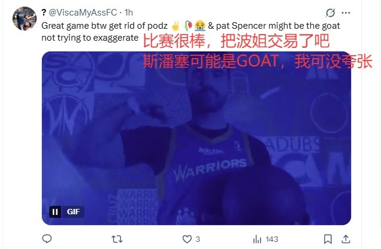Open the Grok explain icon at the top right

point(331,13)
